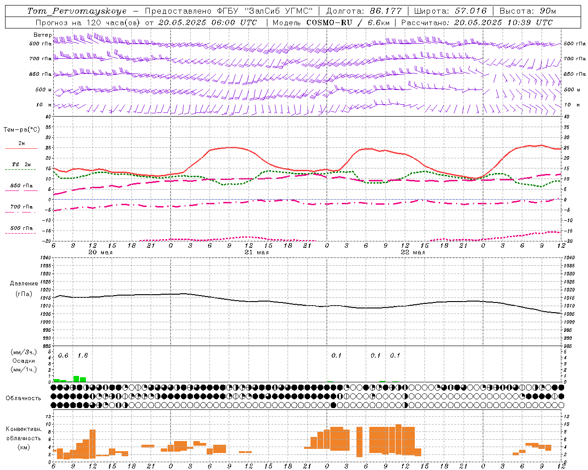Select the '(мм/1ч.)' units label

[24, 369]
